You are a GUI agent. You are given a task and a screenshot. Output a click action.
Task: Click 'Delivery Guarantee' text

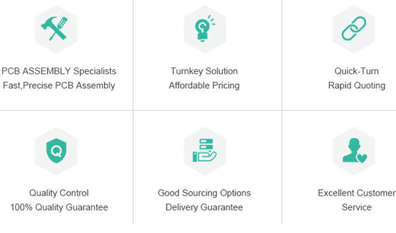point(204,207)
